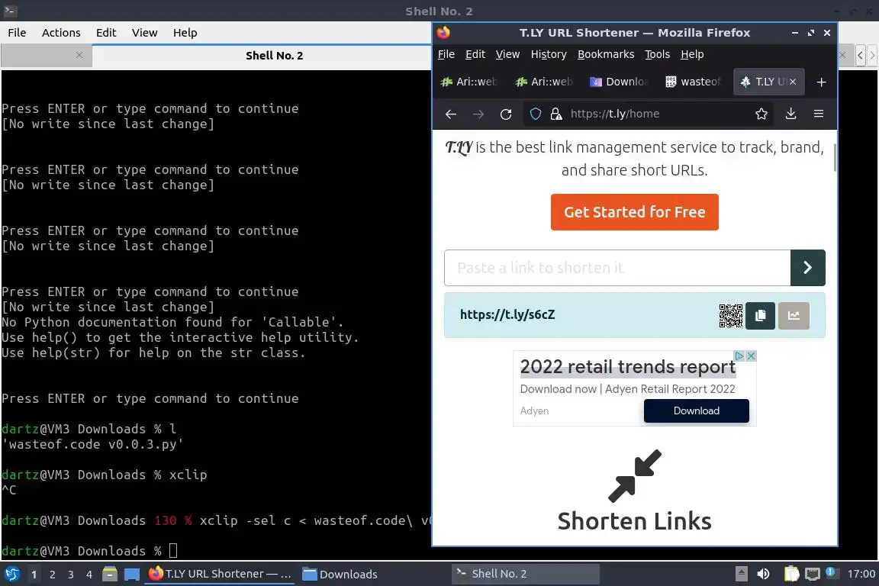Open Firefox tracking protection shield
Image resolution: width=879 pixels, height=586 pixels.
click(x=536, y=114)
